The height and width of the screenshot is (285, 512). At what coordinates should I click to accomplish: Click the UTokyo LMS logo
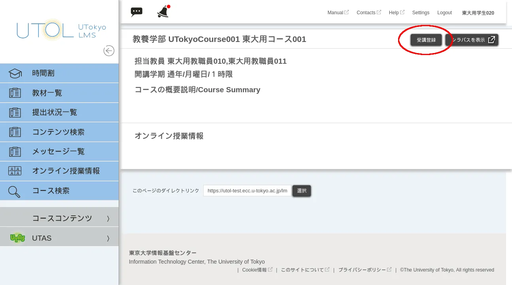(61, 30)
